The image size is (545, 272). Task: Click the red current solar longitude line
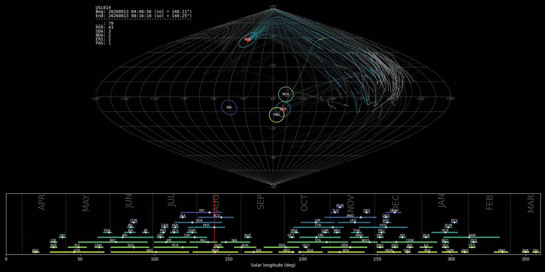(x=214, y=224)
